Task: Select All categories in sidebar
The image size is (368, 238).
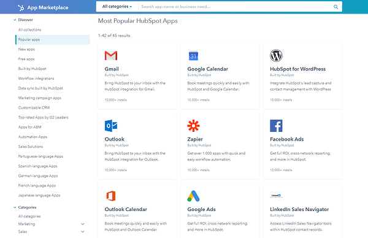Action: tap(29, 217)
